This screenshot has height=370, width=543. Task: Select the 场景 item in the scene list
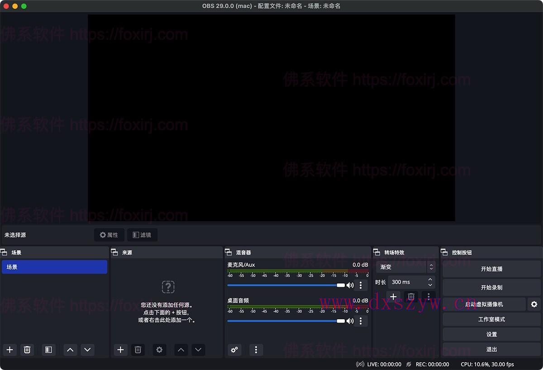coord(54,267)
